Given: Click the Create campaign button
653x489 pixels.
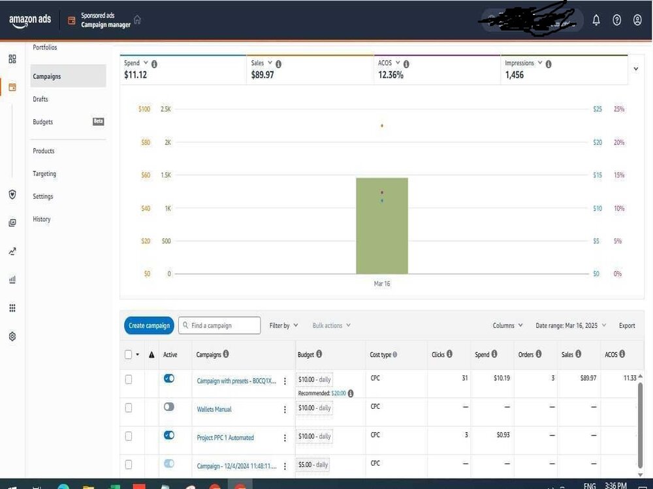Looking at the screenshot, I should pyautogui.click(x=149, y=325).
